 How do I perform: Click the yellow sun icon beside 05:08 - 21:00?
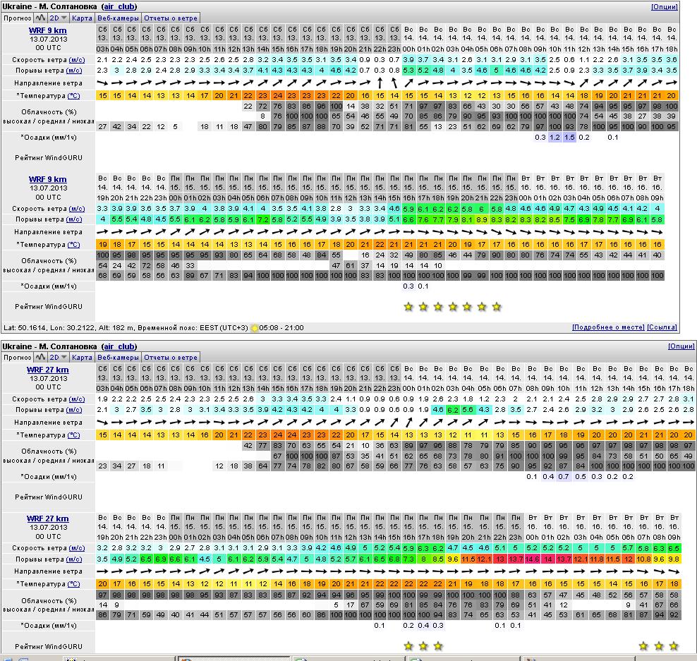(255, 328)
